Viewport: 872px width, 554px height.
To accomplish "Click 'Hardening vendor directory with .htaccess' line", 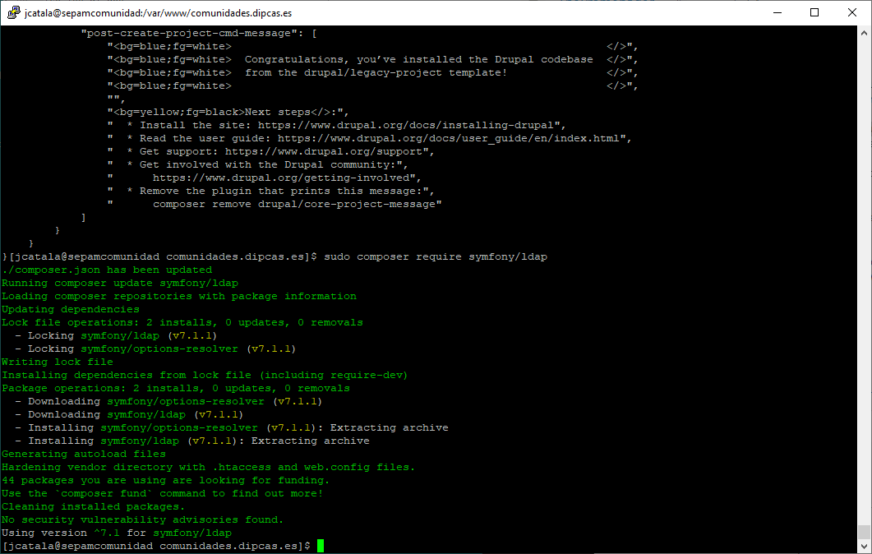I will click(x=209, y=467).
